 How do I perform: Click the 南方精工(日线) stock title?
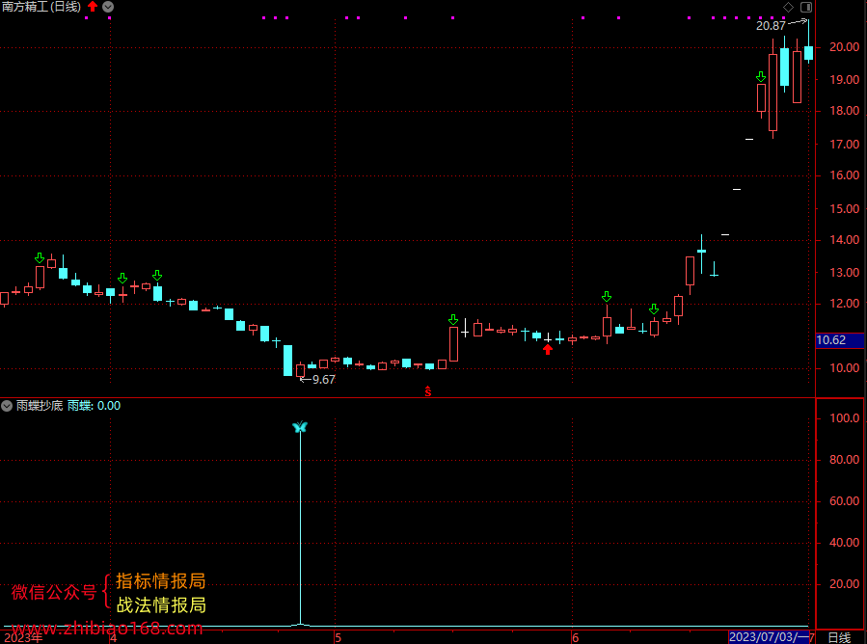[x=41, y=7]
